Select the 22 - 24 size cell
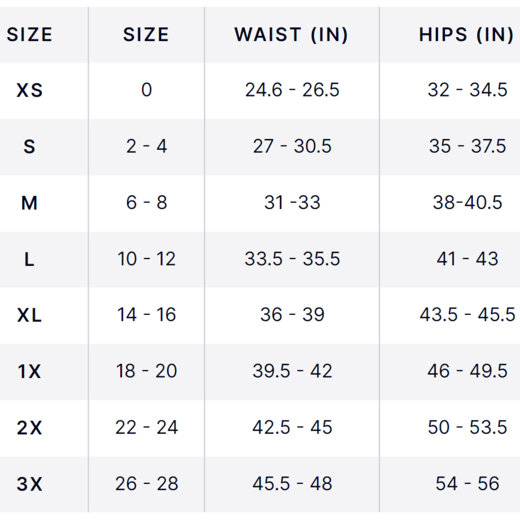 pyautogui.click(x=146, y=428)
